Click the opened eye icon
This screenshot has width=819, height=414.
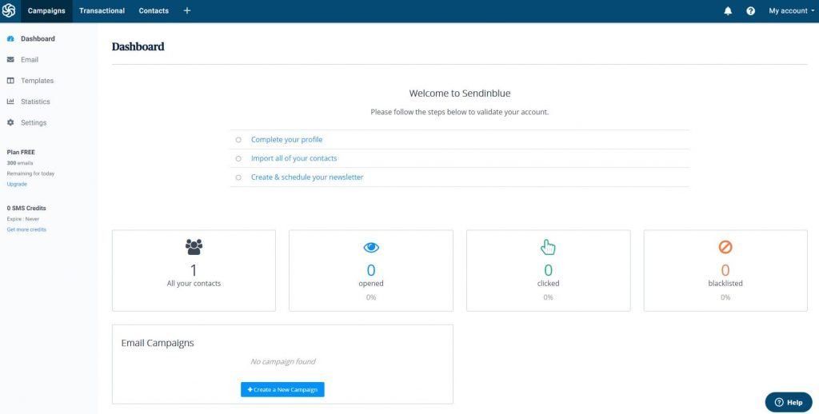pyautogui.click(x=371, y=248)
